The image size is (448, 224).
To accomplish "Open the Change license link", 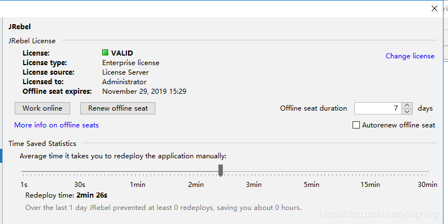I will coord(410,56).
